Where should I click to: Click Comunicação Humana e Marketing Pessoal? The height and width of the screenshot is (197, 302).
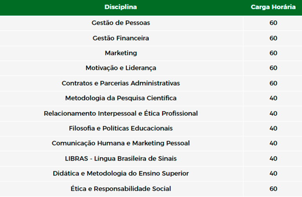click(x=121, y=143)
